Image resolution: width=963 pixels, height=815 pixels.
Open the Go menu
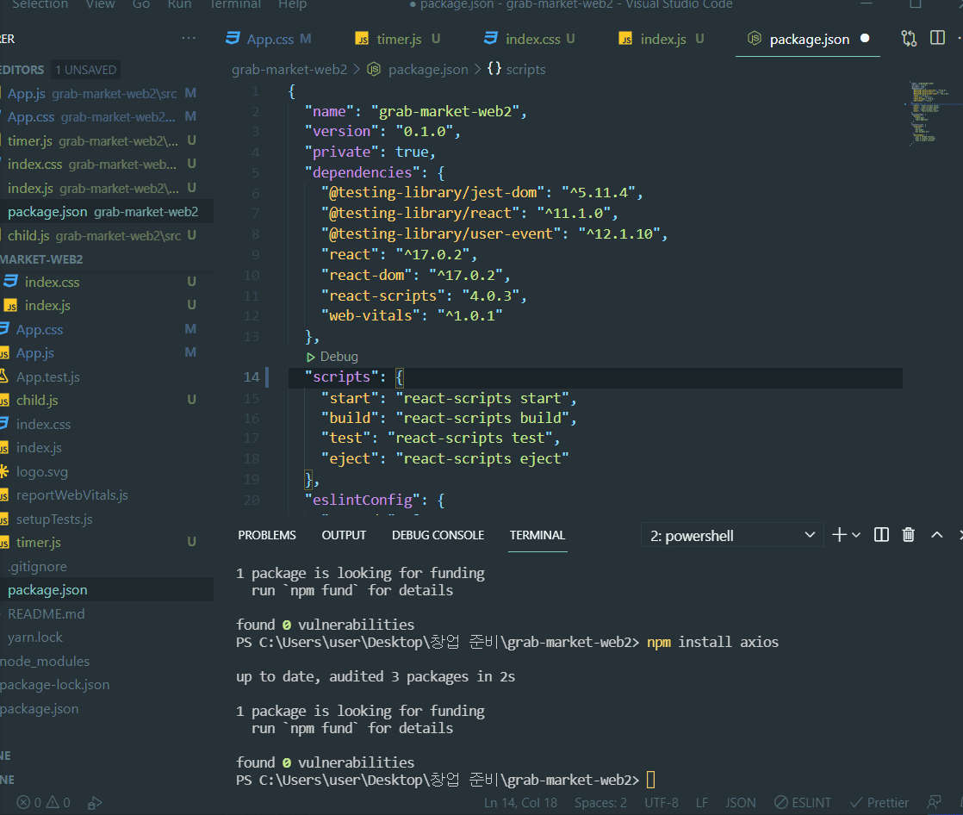pos(141,4)
